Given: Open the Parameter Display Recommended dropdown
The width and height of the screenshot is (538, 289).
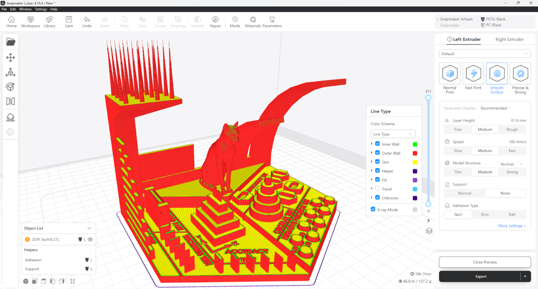Looking at the screenshot, I should [495, 108].
